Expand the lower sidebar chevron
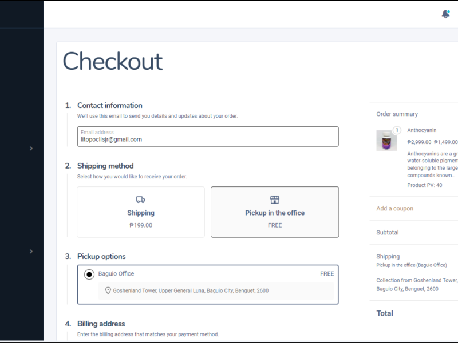458x343 pixels. pos(31,252)
